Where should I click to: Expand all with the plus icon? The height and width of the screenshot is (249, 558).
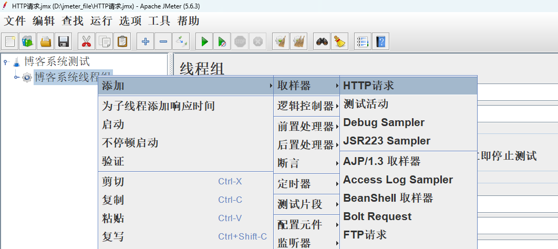pos(145,41)
